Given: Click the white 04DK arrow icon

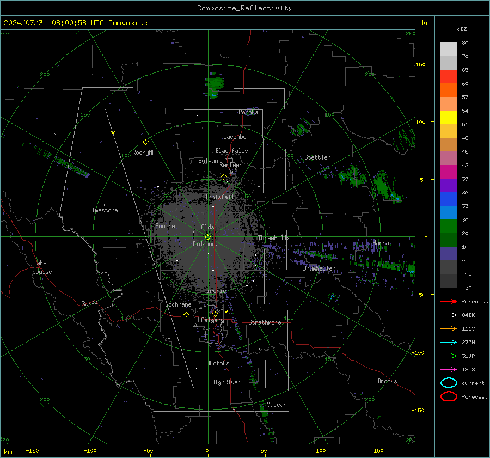Looking at the screenshot, I should [x=449, y=315].
